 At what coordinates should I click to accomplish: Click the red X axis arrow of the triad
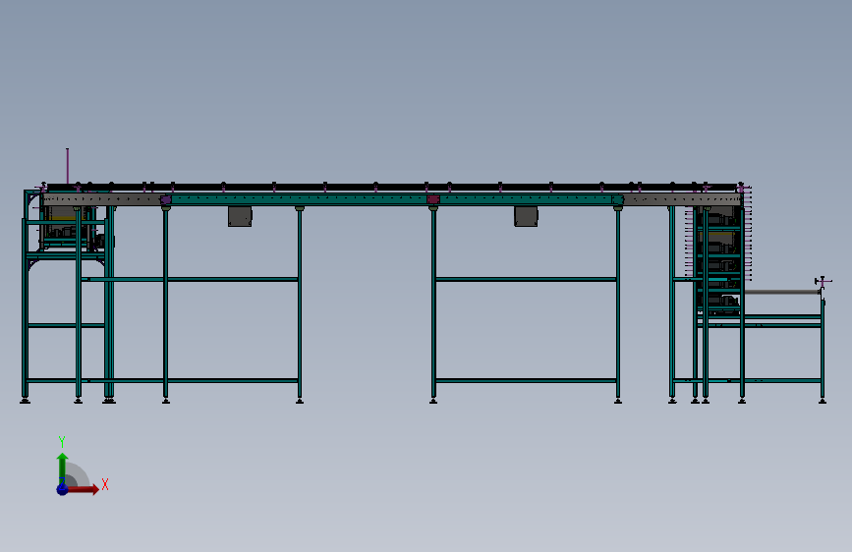coord(83,489)
